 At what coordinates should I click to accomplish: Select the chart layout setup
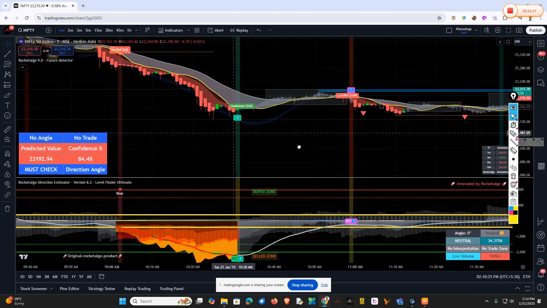pos(449,30)
